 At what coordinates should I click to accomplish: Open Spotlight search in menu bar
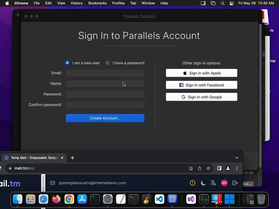tap(222, 3)
